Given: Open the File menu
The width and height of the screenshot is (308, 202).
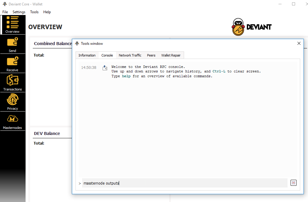Looking at the screenshot, I should point(5,12).
